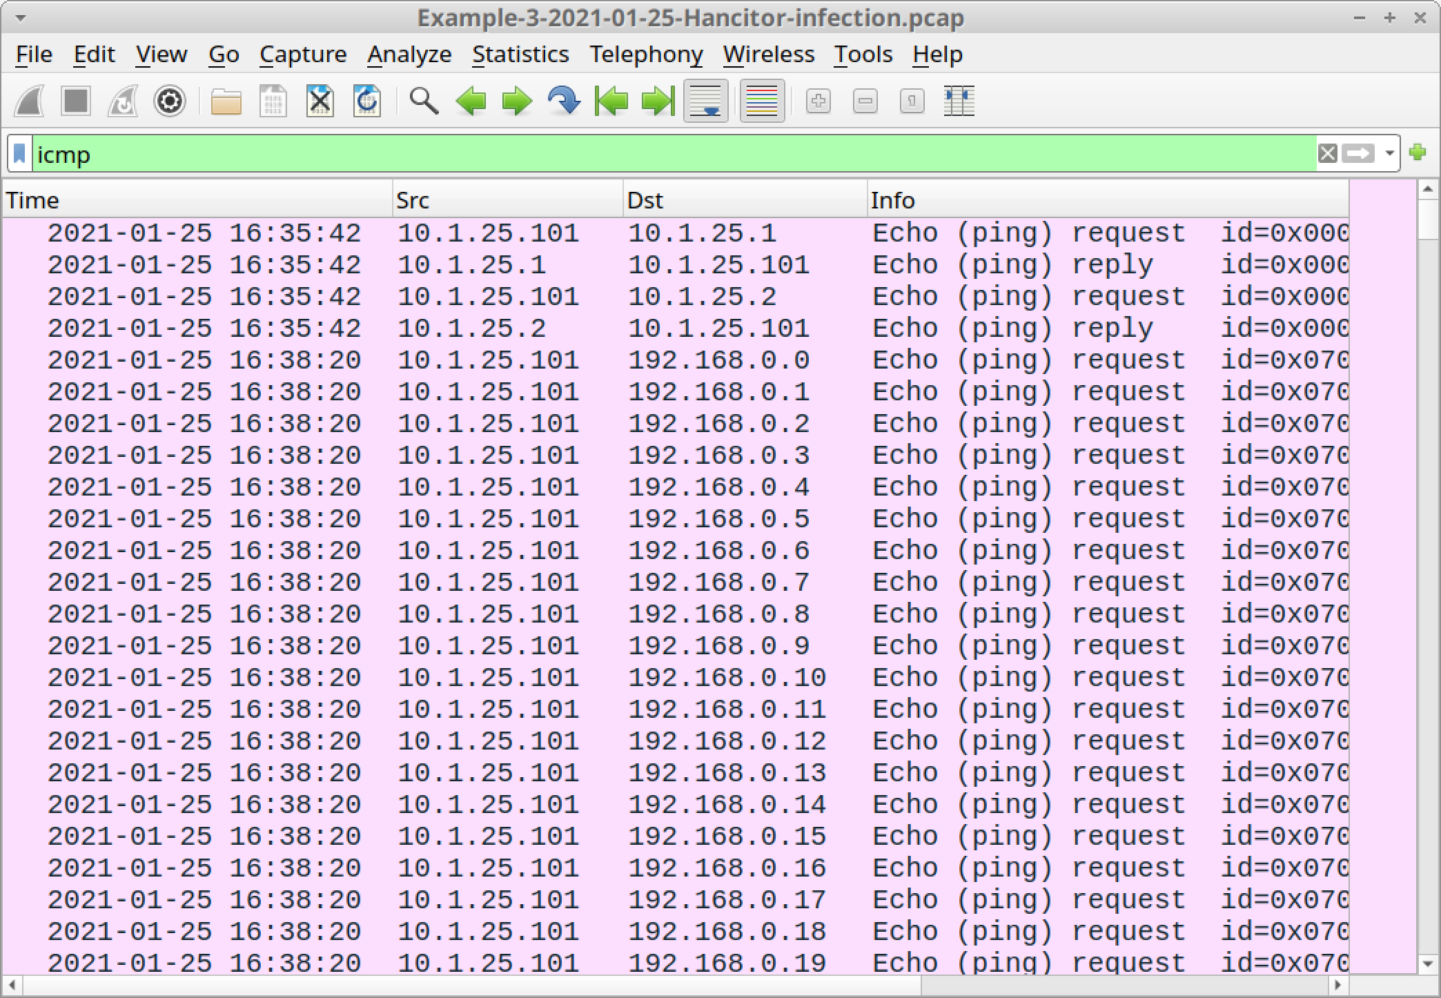Click vertical scrollbar up arrow
This screenshot has width=1441, height=998.
(x=1428, y=188)
